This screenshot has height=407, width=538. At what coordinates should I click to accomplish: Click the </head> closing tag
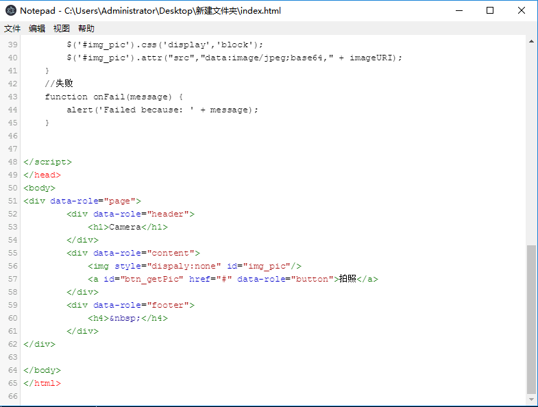[42, 175]
